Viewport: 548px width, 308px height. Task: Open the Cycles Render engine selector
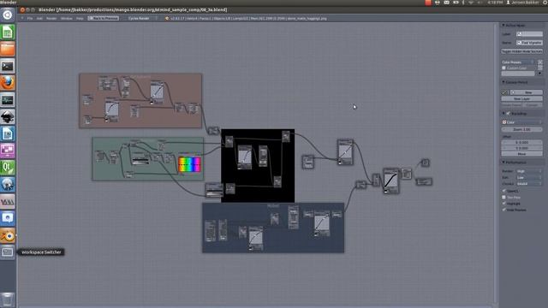[141, 18]
